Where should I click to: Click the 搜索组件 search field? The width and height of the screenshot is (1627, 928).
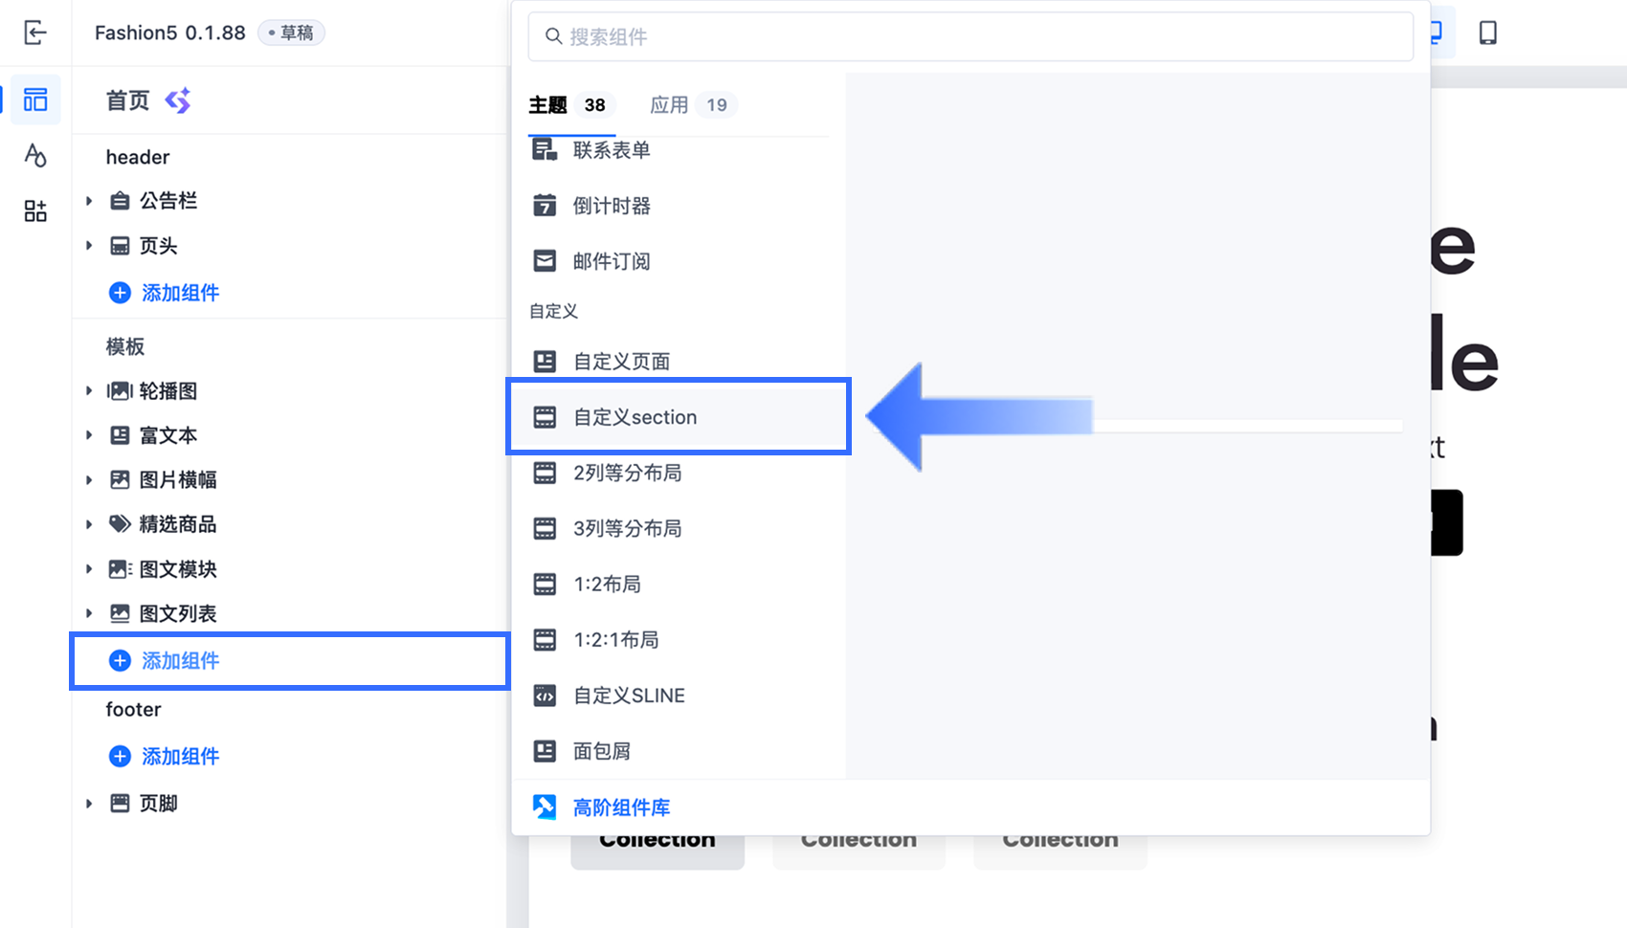point(970,36)
